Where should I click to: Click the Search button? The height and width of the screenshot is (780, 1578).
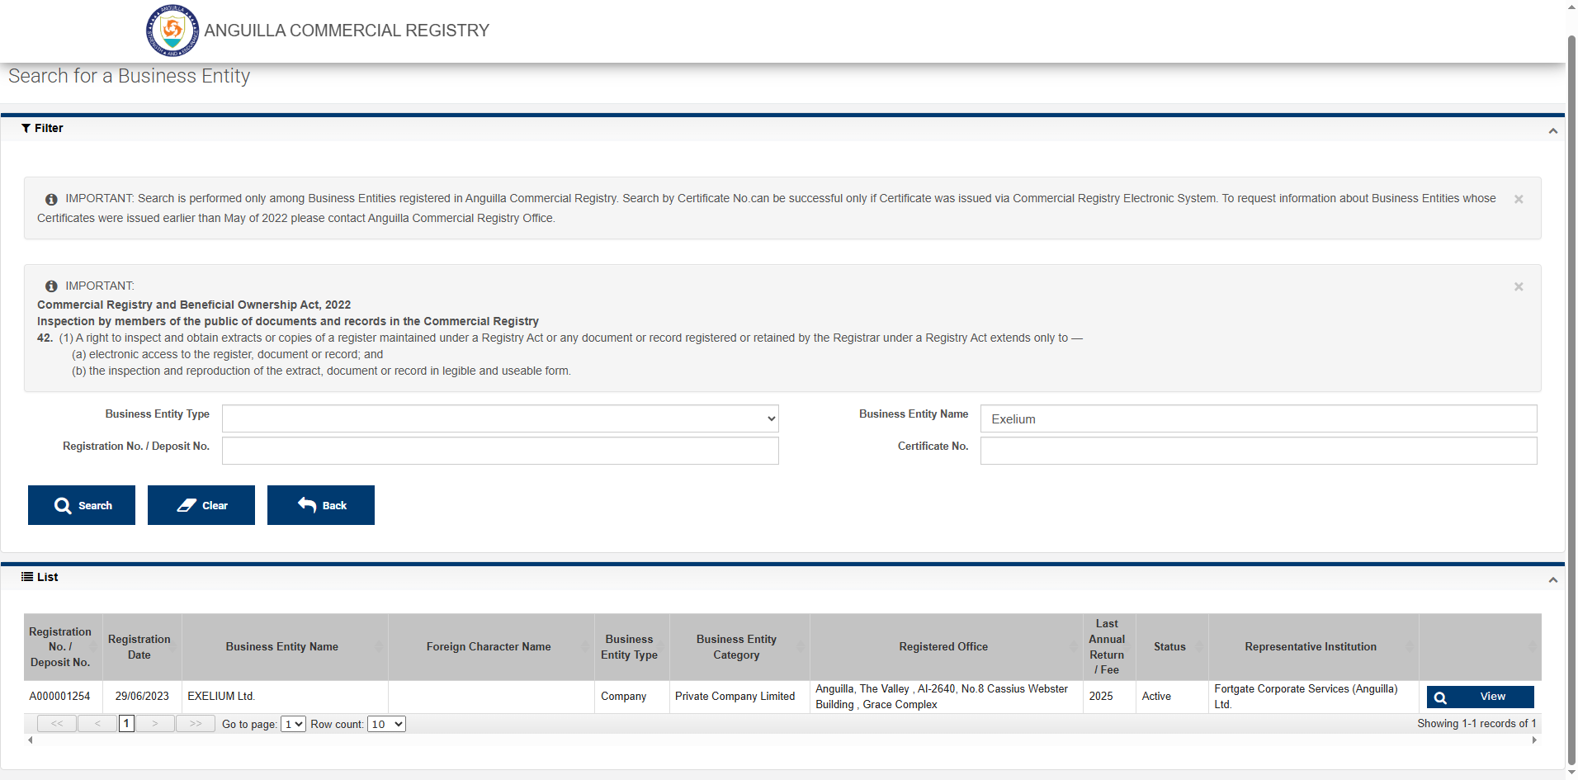[82, 505]
